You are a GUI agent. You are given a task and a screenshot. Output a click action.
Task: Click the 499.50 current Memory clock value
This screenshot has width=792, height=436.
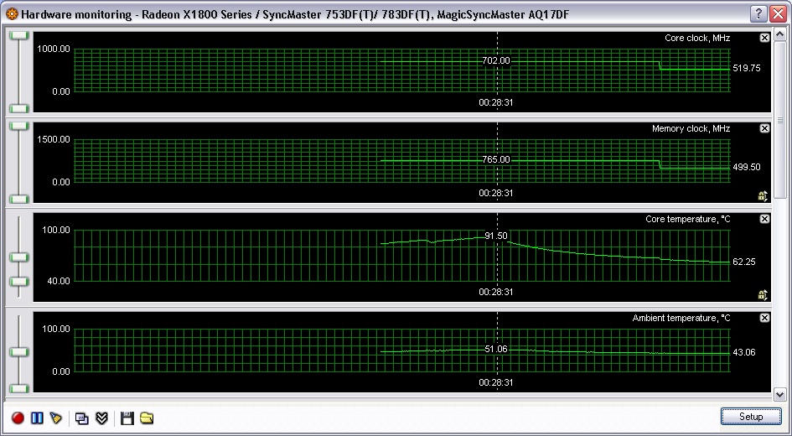click(x=746, y=167)
